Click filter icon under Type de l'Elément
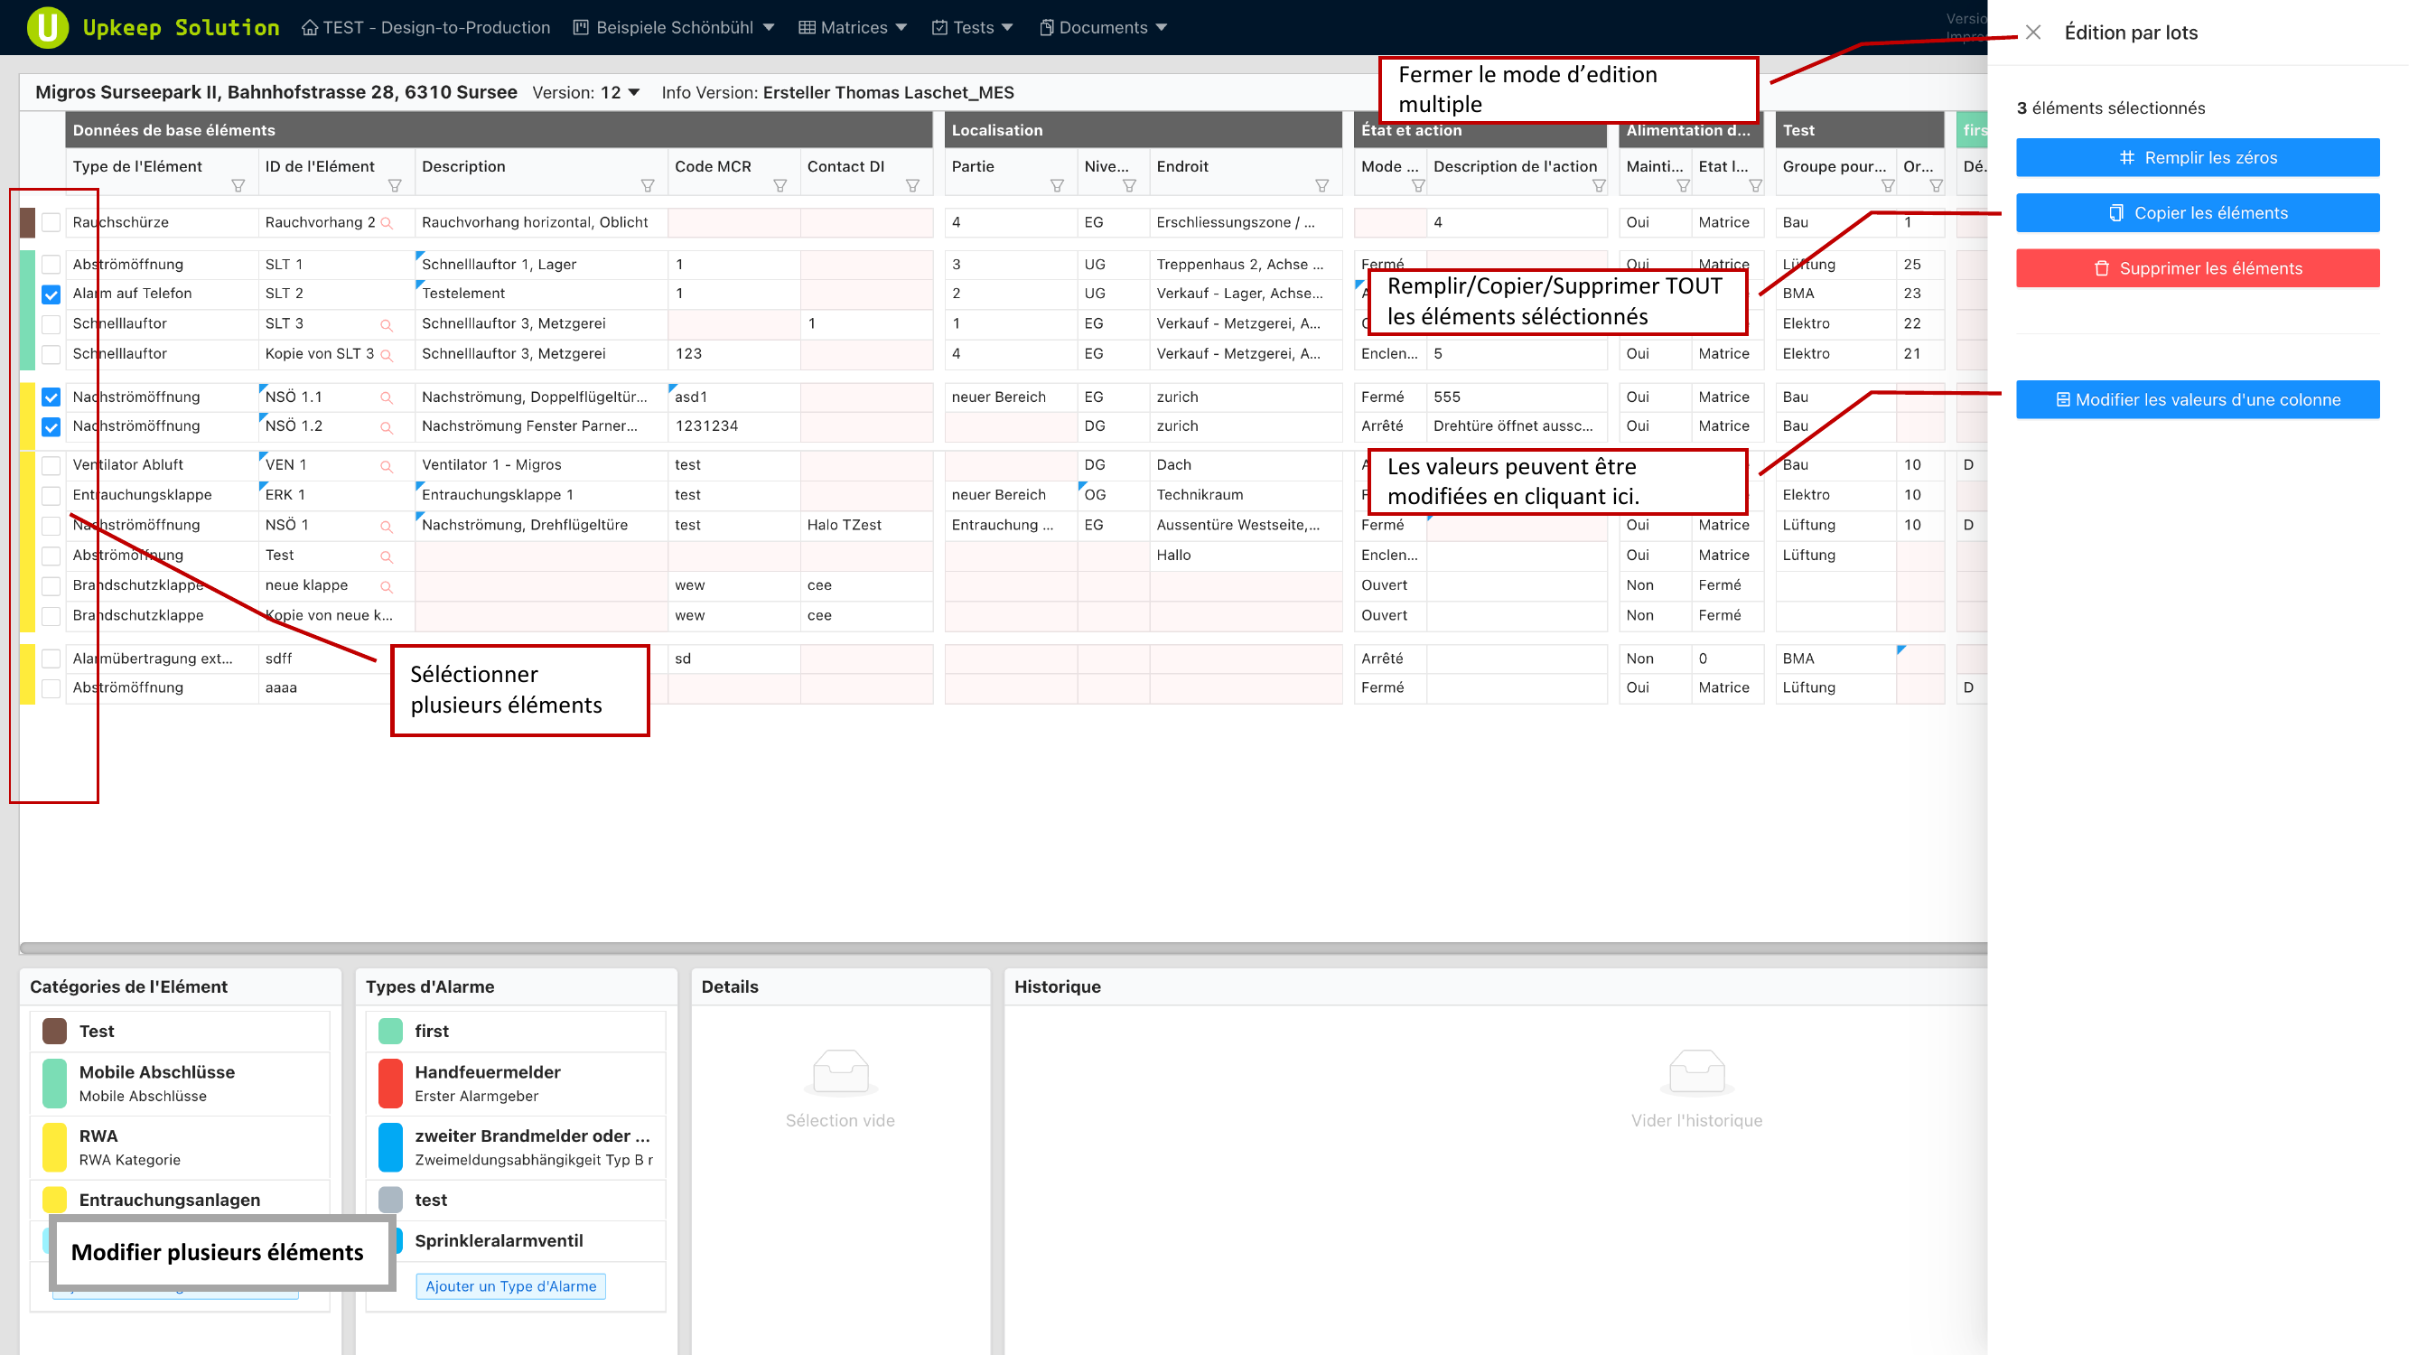 [x=238, y=186]
